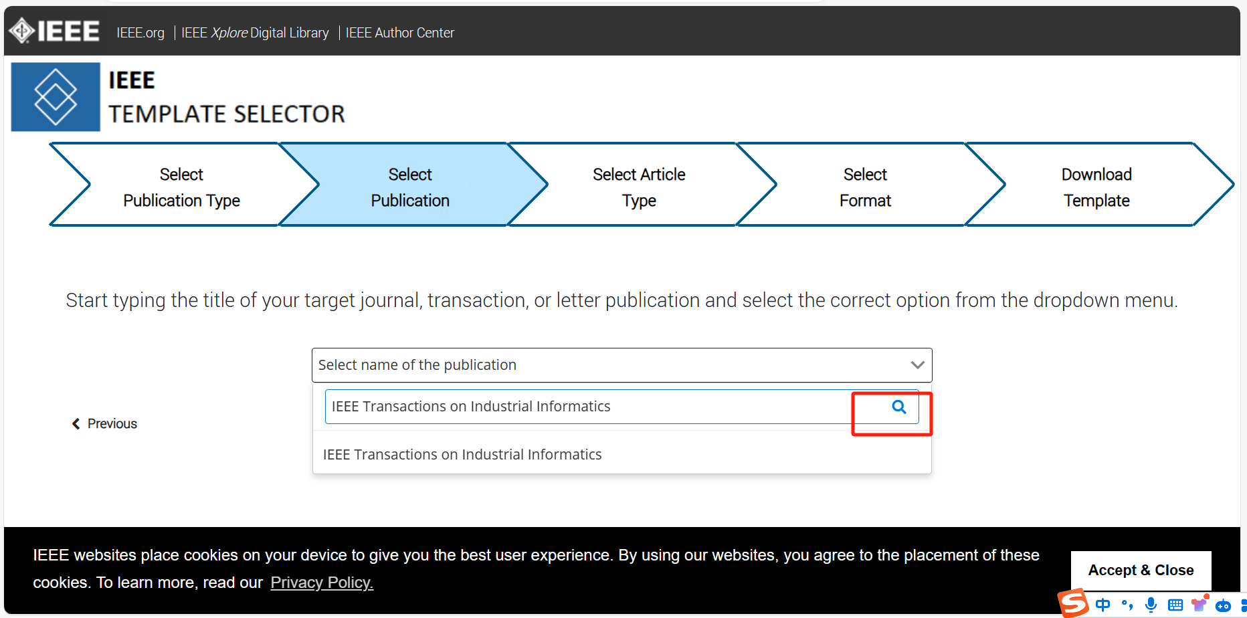Click the Accept & Close button
The image size is (1247, 618).
click(1141, 571)
